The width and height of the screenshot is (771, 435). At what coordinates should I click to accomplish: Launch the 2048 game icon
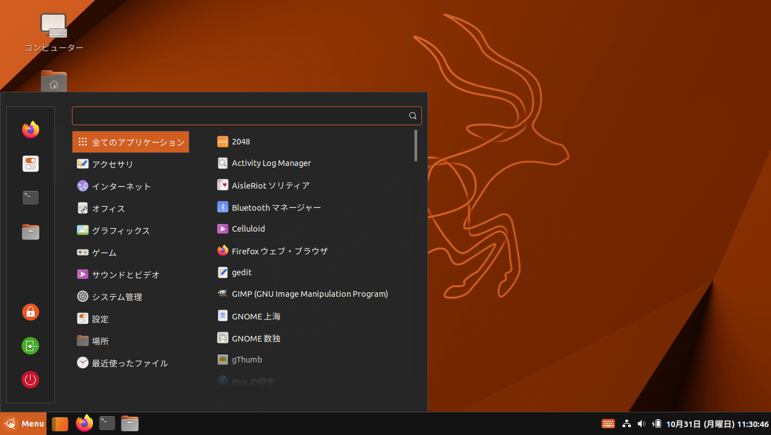pyautogui.click(x=223, y=142)
